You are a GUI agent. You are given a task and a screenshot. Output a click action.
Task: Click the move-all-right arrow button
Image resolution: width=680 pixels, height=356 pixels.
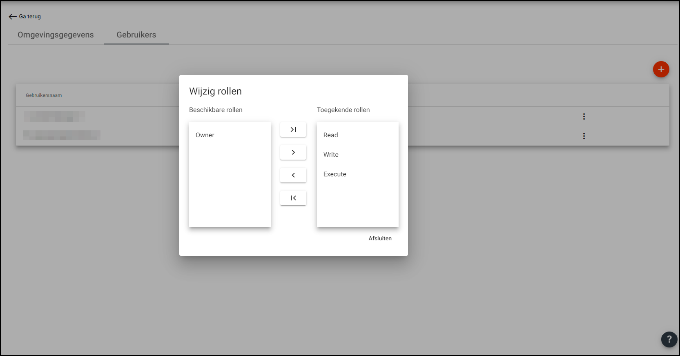293,130
